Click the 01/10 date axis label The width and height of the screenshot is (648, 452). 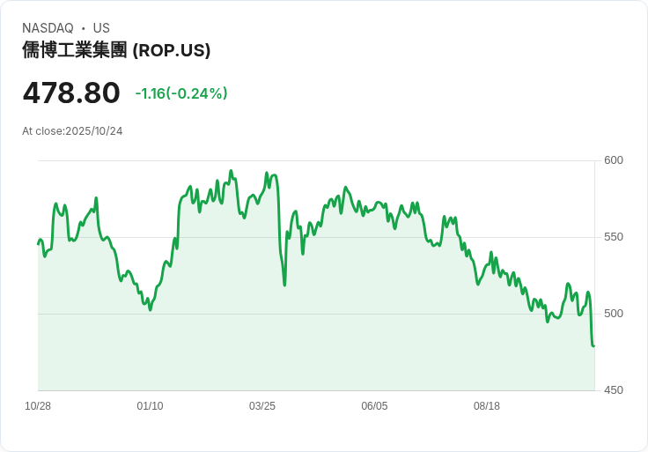coord(150,406)
